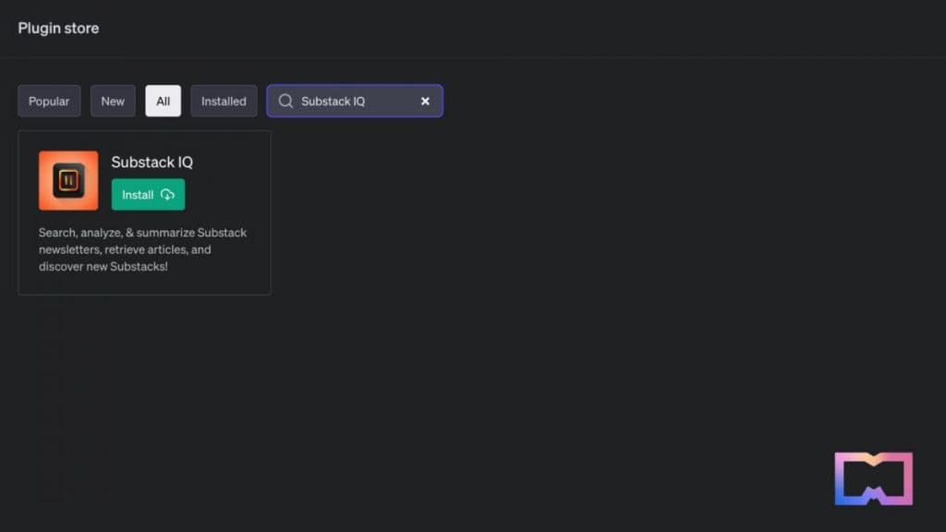The image size is (946, 532).
Task: Install the Substack IQ plugin
Action: (x=148, y=194)
